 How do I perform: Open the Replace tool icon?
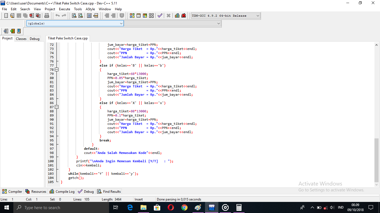coord(81,16)
